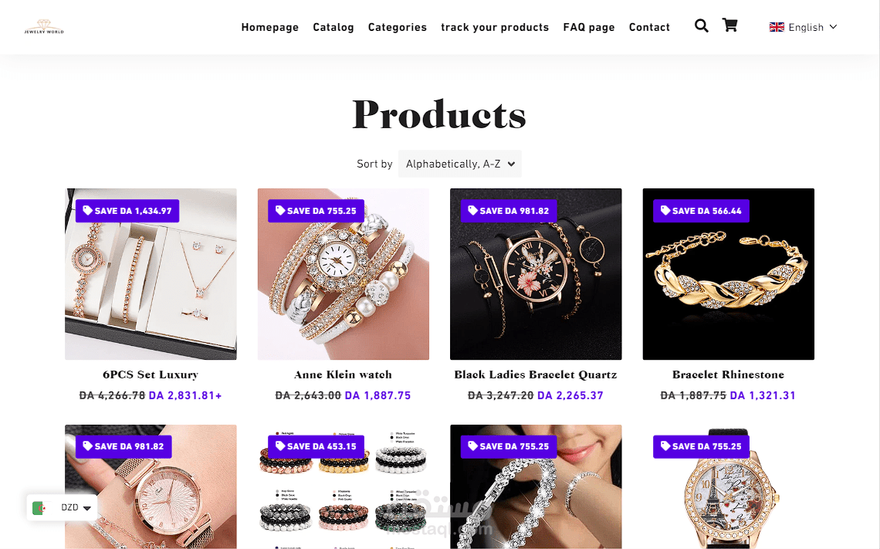Expand the English language dropdown
This screenshot has height=549, width=880.
click(803, 27)
